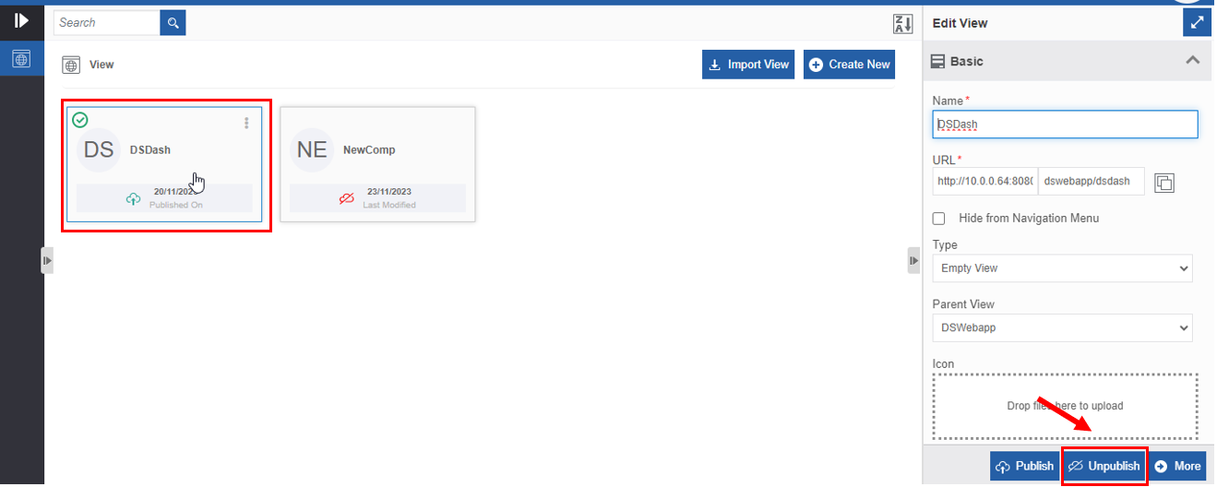This screenshot has width=1217, height=487.
Task: Open the globe View sidebar icon
Action: [x=22, y=58]
